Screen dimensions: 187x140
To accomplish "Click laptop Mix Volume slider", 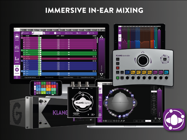I will pos(160,103).
